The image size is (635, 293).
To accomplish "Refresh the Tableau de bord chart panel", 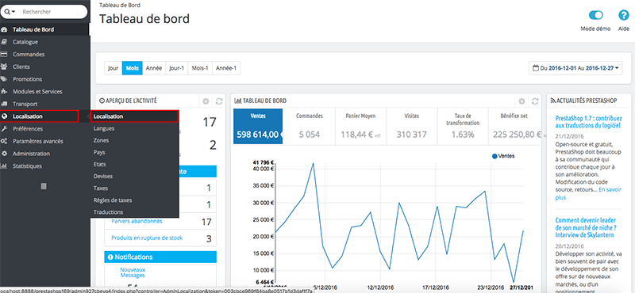I will point(535,101).
